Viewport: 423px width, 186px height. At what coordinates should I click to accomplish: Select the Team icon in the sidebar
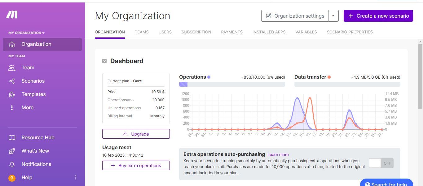pyautogui.click(x=12, y=67)
